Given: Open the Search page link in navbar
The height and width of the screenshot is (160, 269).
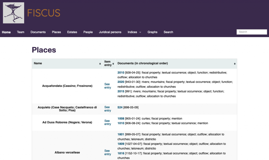Looking at the screenshot, I should pos(168,32).
